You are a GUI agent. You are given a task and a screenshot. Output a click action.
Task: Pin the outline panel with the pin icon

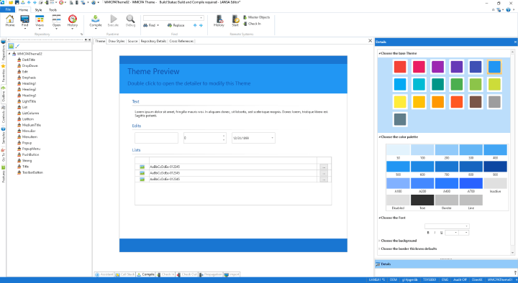86,40
